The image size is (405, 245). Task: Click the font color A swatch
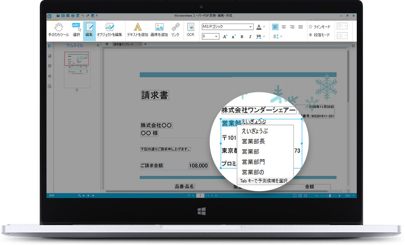coord(259,27)
